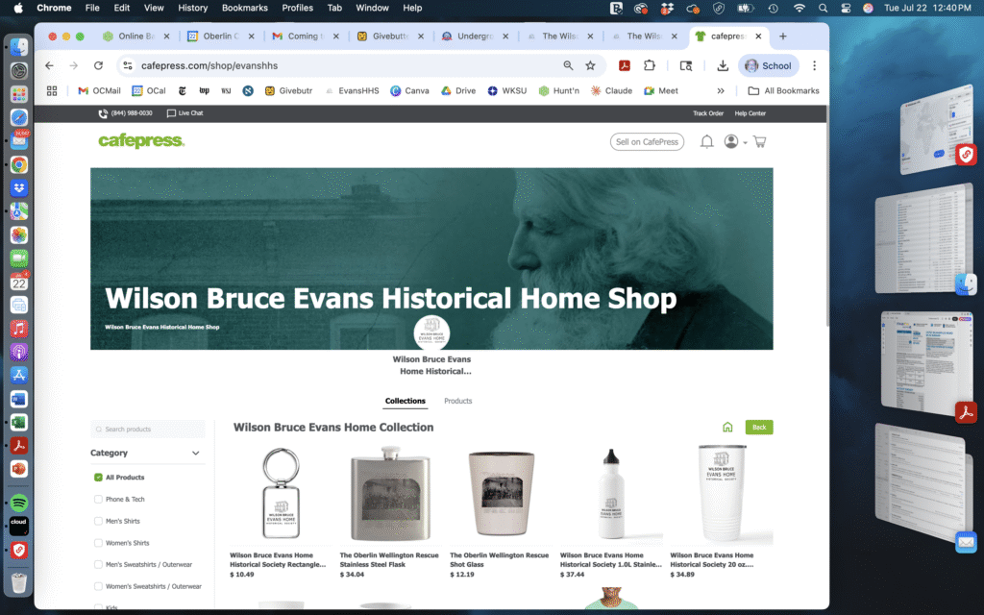984x615 pixels.
Task: Open the Canva bookmark
Action: coord(409,91)
